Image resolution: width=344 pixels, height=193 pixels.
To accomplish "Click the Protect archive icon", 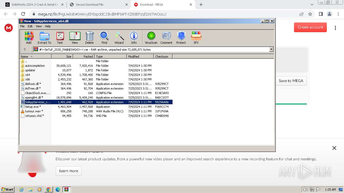I will (x=181, y=38).
